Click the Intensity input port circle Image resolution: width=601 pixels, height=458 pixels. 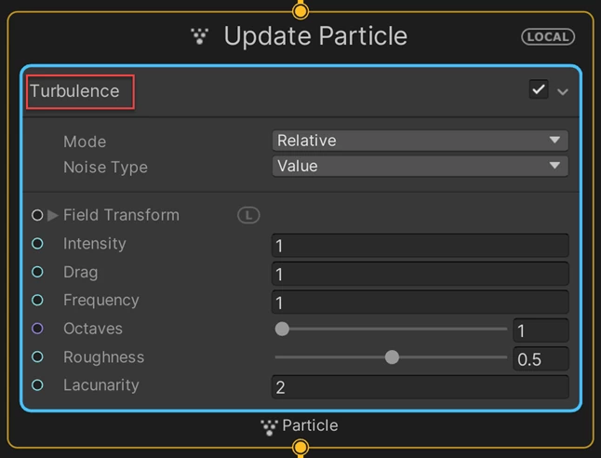click(x=37, y=244)
